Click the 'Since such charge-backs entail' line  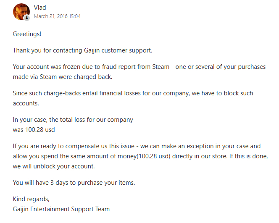[133, 93]
